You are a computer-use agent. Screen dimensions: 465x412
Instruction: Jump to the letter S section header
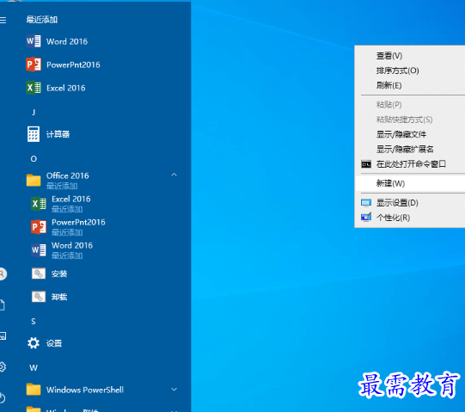click(x=34, y=321)
